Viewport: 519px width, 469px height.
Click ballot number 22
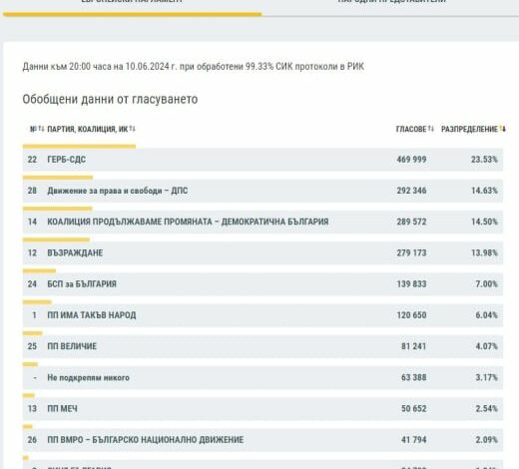(x=32, y=160)
